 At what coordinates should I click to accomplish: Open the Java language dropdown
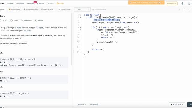(82, 10)
